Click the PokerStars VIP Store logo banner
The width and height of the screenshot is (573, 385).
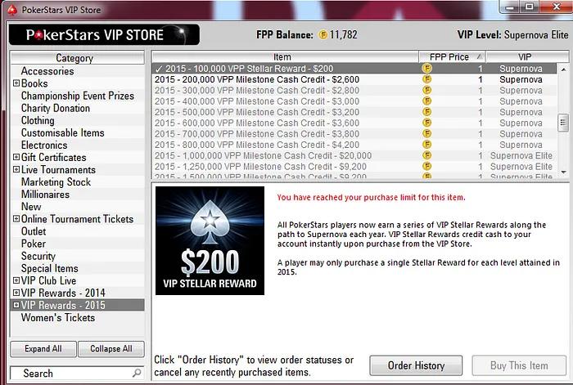[x=104, y=34]
